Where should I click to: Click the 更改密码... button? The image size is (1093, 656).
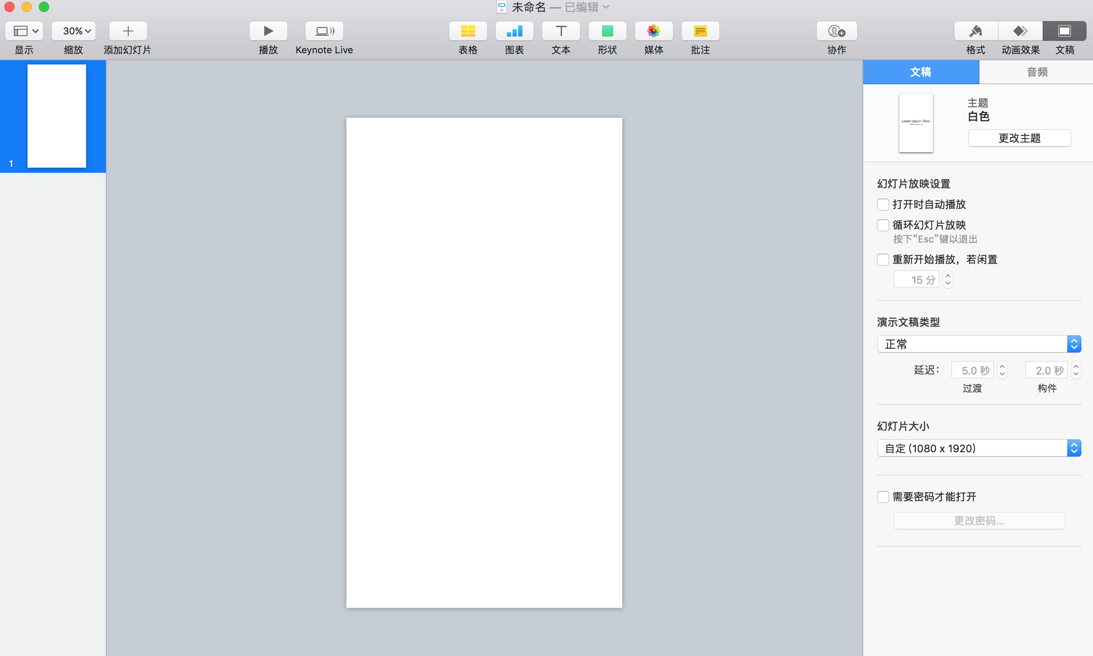[x=979, y=521]
